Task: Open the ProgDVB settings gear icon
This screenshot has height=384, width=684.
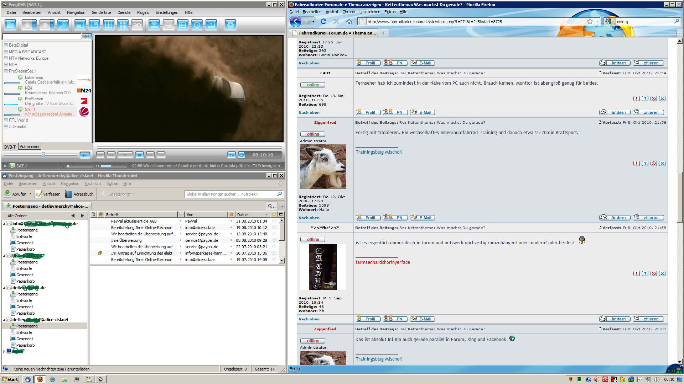Action: 230,25
